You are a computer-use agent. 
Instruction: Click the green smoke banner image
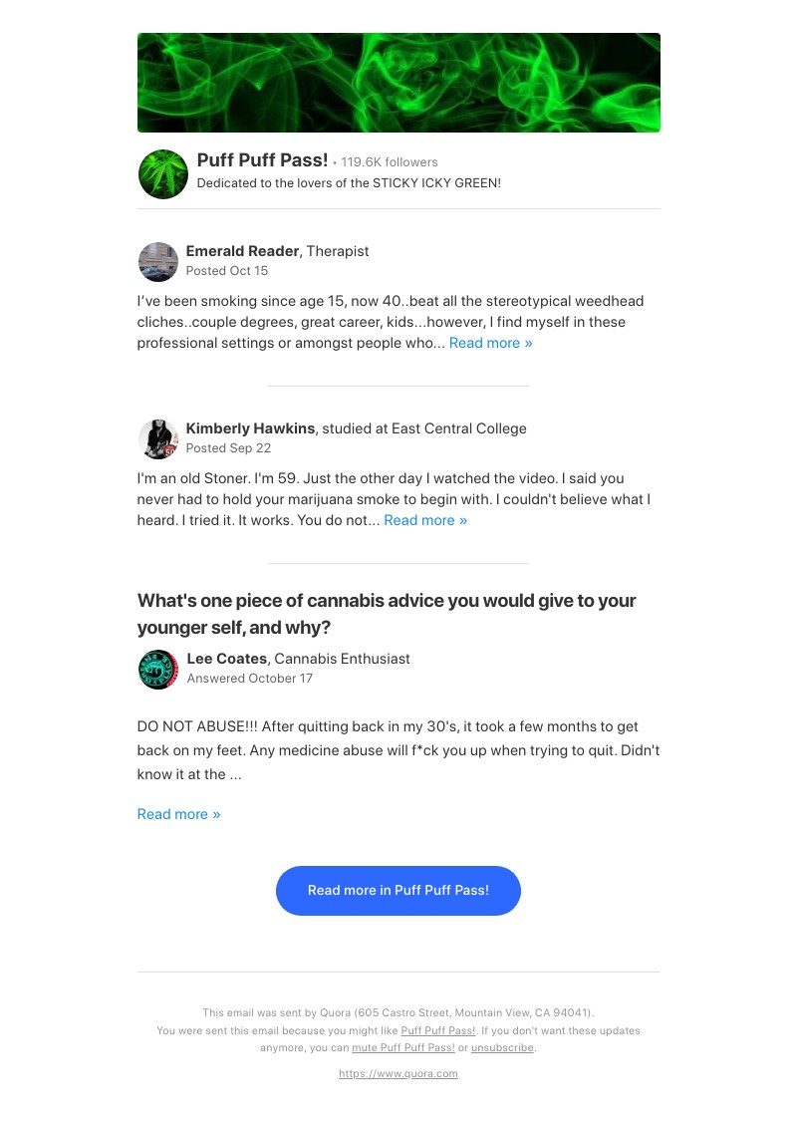(x=398, y=82)
